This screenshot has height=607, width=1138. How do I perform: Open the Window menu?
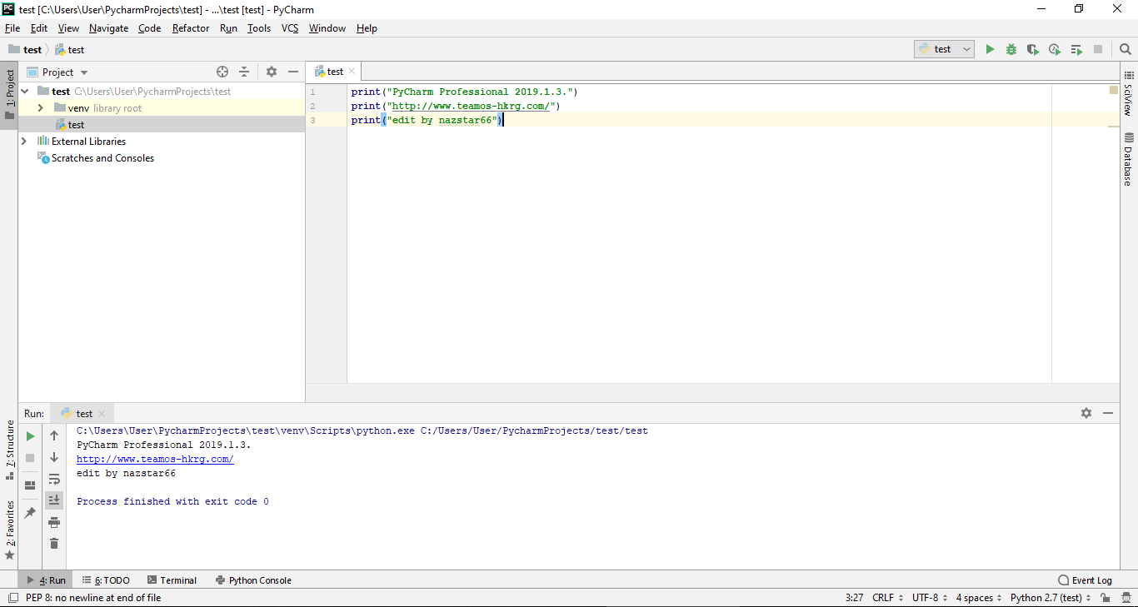[327, 28]
